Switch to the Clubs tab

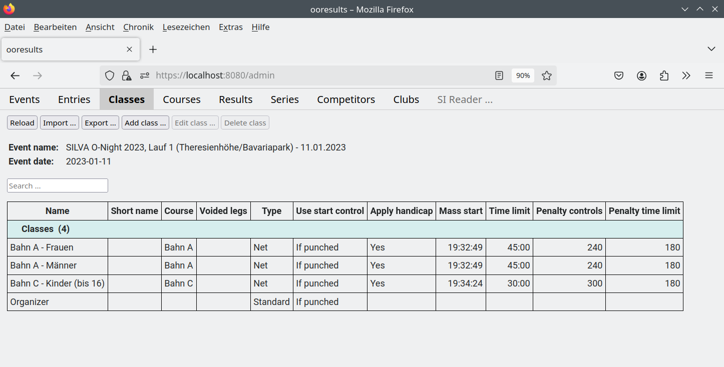coord(406,99)
